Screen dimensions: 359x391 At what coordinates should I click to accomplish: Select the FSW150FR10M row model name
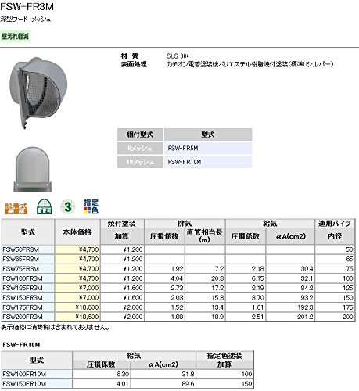pos(24,384)
